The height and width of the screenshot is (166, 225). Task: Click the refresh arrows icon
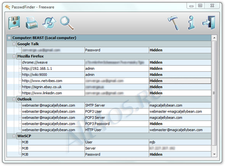point(49,23)
